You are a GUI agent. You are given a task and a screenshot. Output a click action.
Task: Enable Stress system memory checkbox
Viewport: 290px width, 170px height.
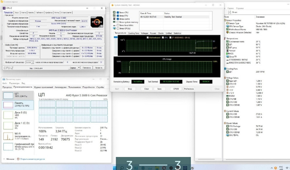(x=118, y=22)
